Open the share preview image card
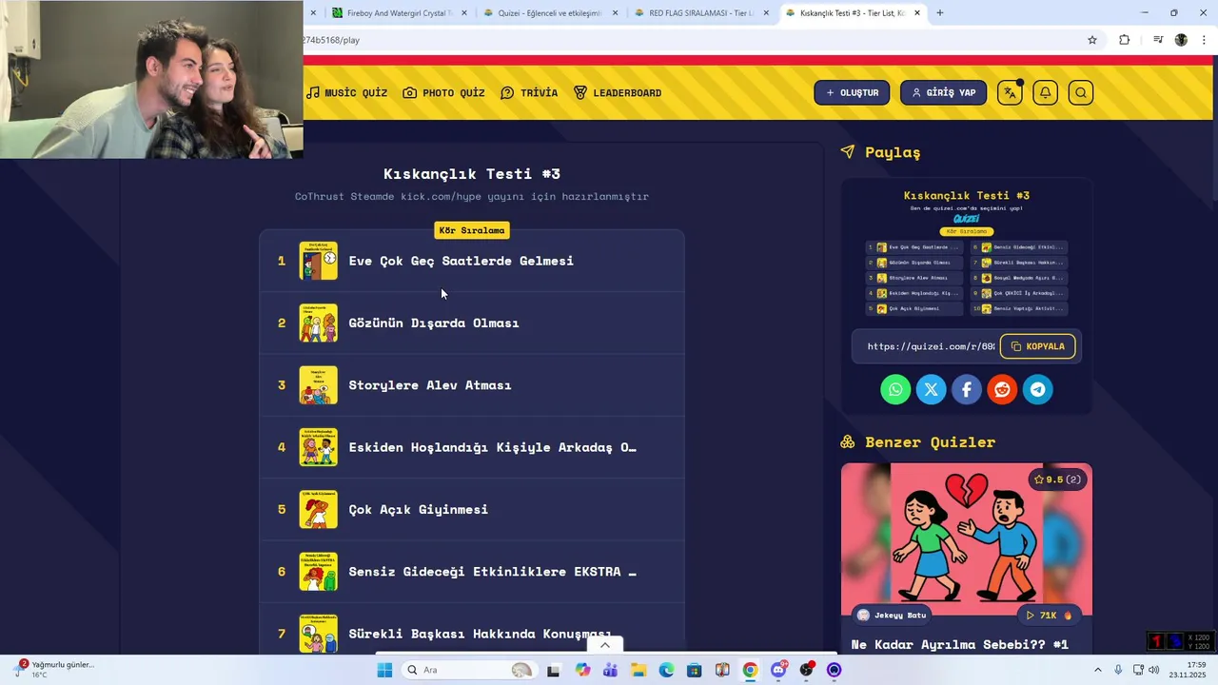 pyautogui.click(x=966, y=252)
